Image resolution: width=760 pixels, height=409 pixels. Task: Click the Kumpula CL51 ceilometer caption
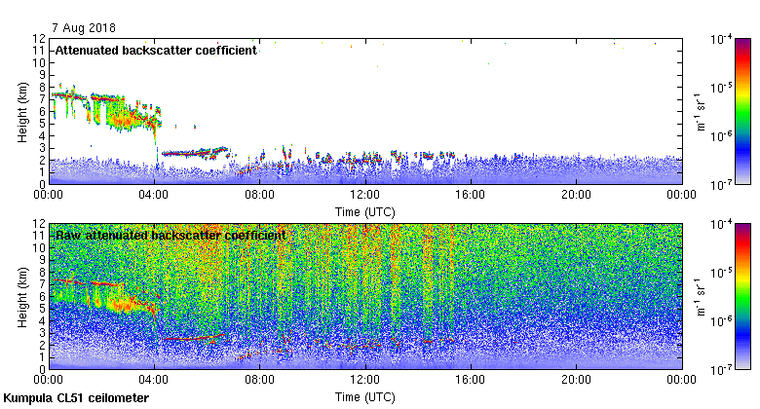(76, 398)
